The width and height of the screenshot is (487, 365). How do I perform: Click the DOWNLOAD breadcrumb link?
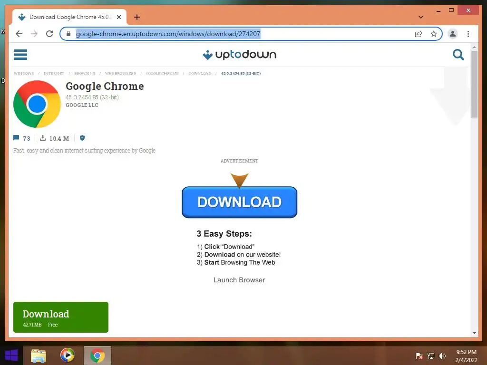pyautogui.click(x=200, y=74)
